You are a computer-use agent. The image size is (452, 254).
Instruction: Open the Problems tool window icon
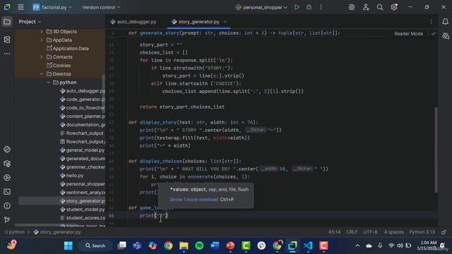point(7,206)
